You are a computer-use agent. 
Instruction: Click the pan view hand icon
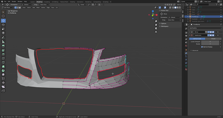[x=156, y=25]
